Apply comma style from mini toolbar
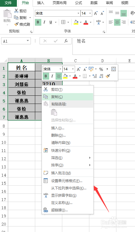The image size is (135, 232). pyautogui.click(x=107, y=69)
